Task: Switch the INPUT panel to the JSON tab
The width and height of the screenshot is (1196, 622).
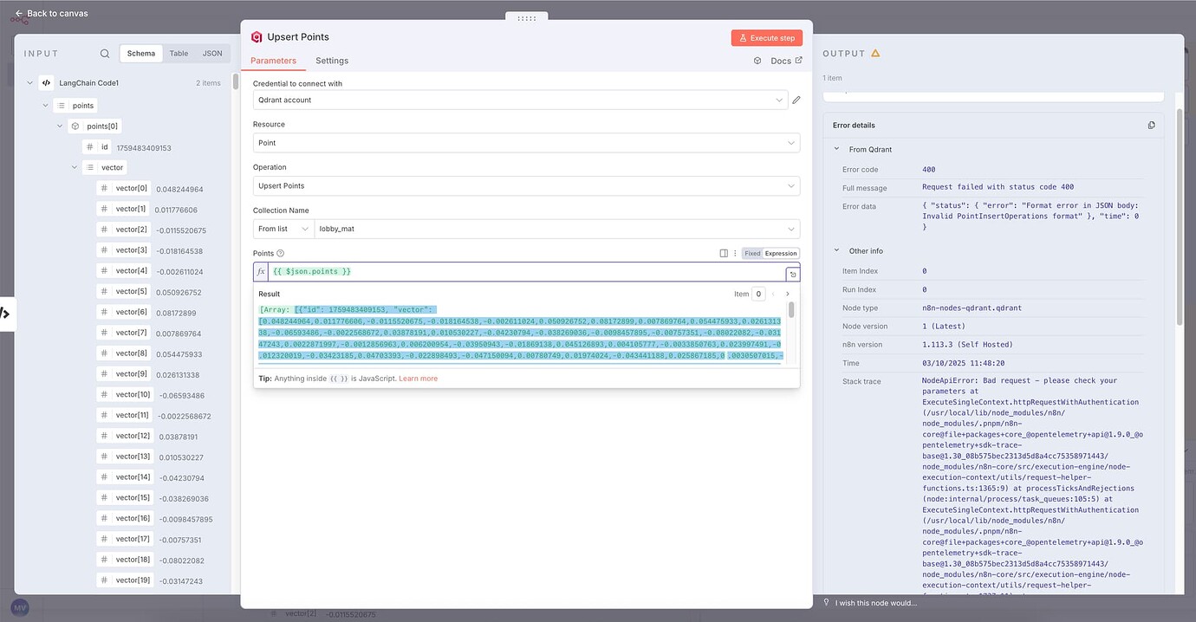Action: [212, 53]
